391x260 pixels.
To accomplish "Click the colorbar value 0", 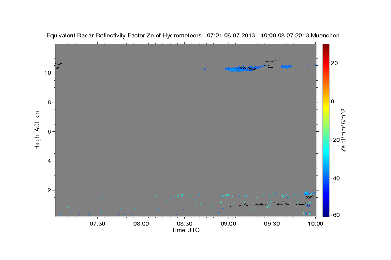I will [332, 101].
